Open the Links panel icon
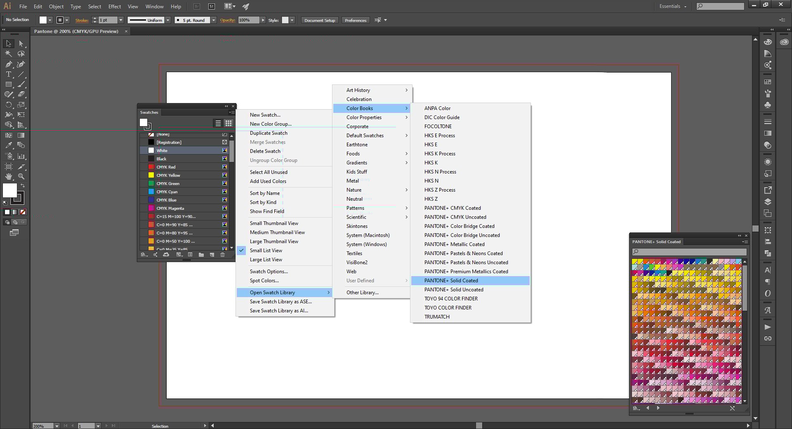This screenshot has width=792, height=429. (768, 338)
